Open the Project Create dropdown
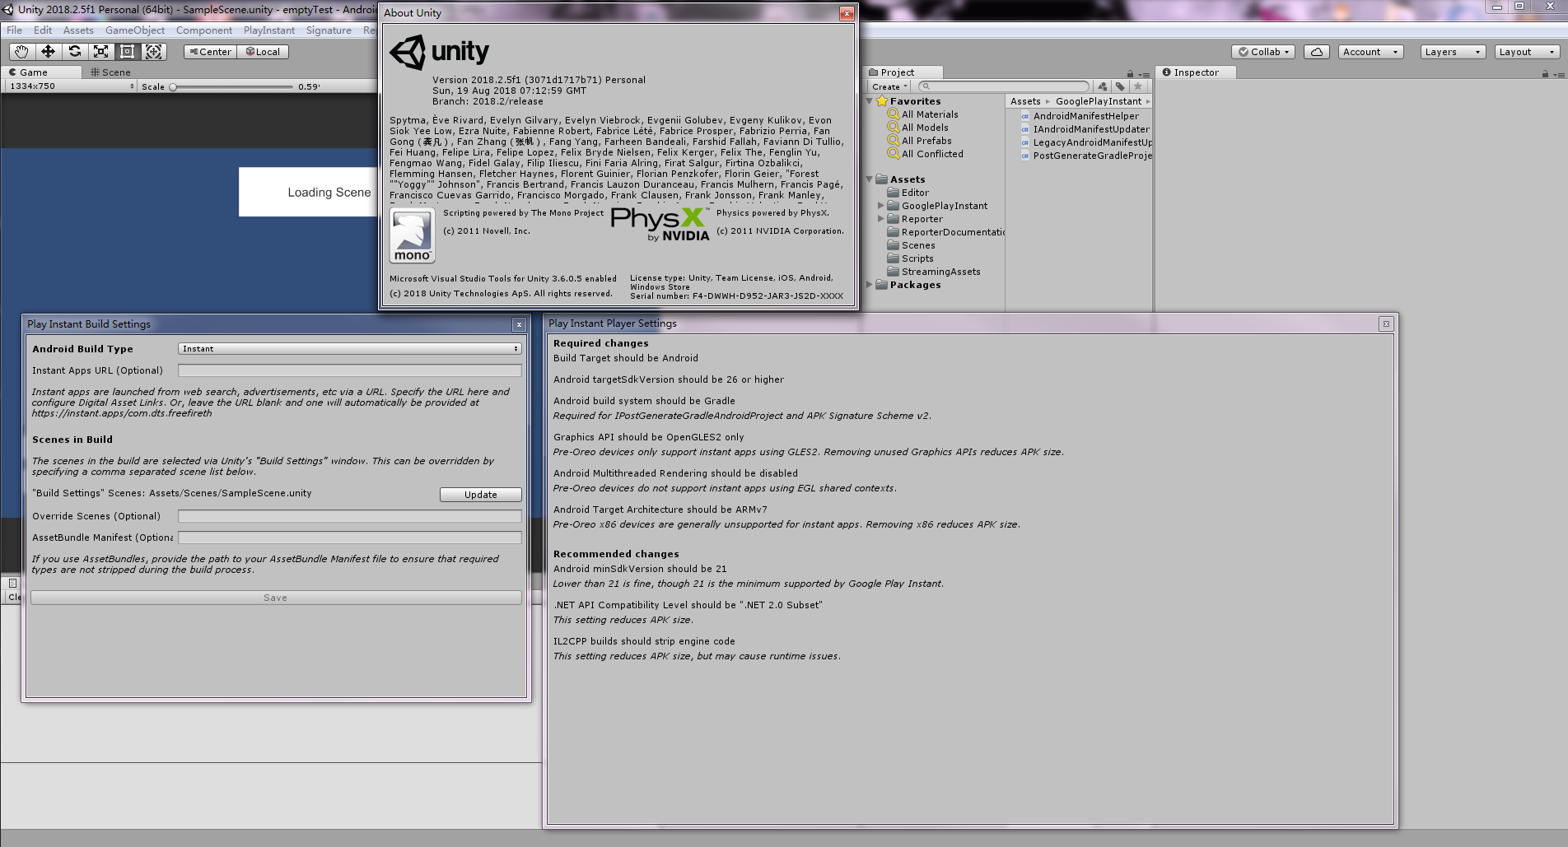The image size is (1568, 847). point(889,86)
